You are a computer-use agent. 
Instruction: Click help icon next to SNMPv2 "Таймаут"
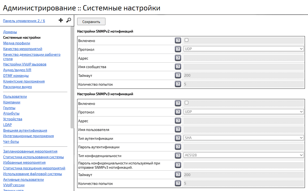coord(178,75)
